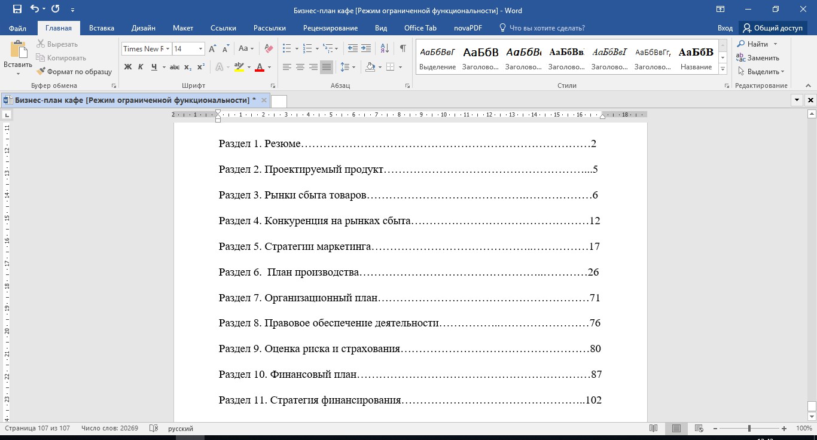The width and height of the screenshot is (817, 440).
Task: Open the font size dropdown showing 14
Action: 200,49
